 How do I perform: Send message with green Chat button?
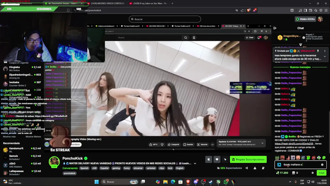321,173
